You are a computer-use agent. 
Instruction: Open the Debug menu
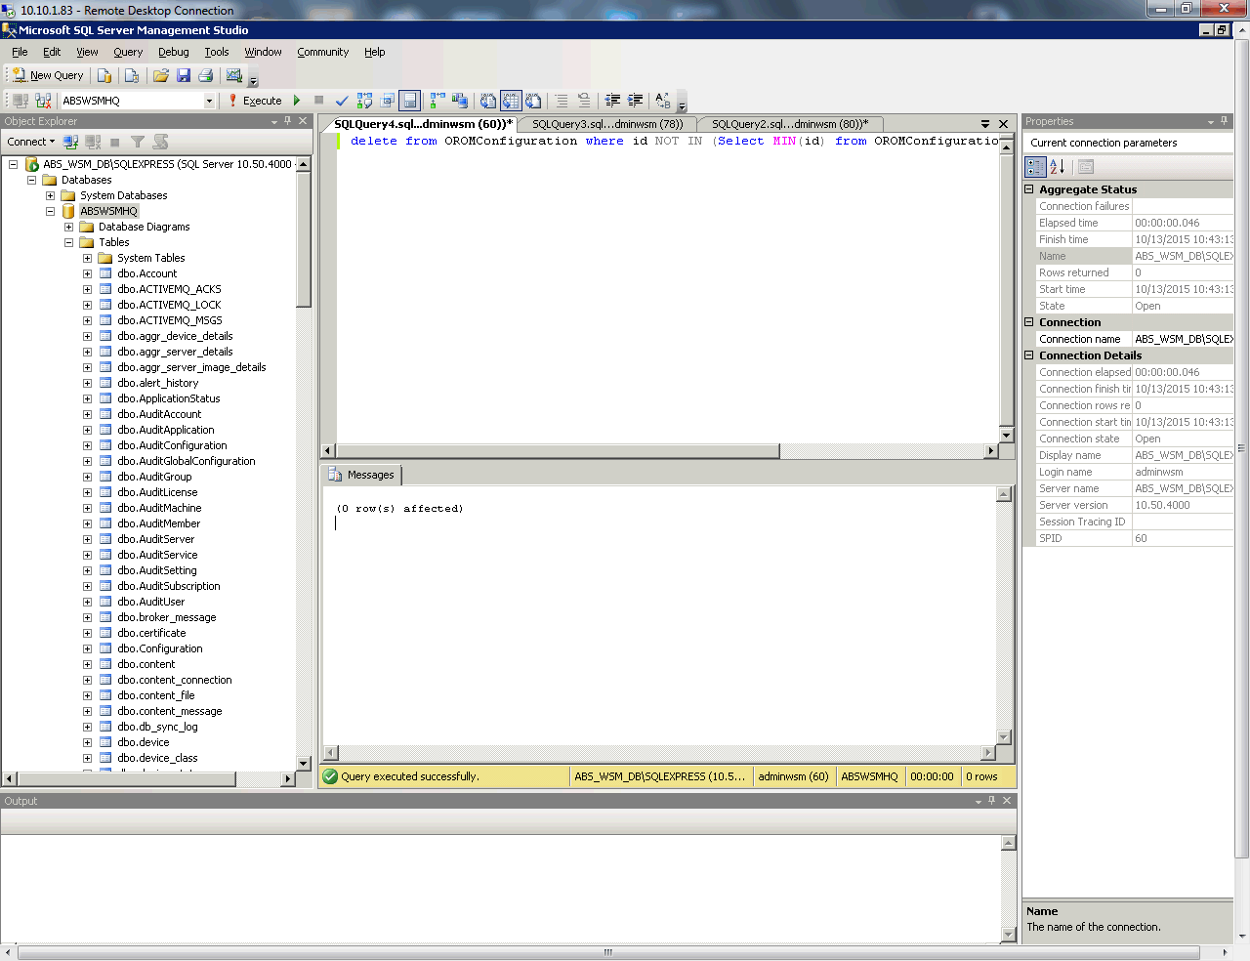(x=174, y=52)
